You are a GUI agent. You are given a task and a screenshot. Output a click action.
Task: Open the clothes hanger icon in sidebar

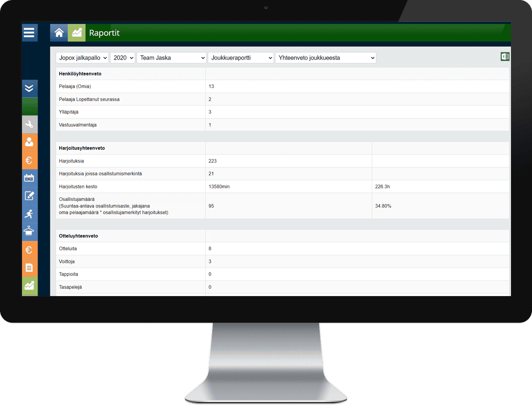pos(29,232)
